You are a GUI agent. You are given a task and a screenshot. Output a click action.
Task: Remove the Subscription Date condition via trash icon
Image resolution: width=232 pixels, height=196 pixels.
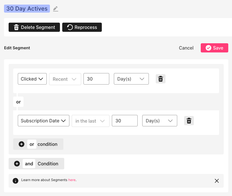189,121
